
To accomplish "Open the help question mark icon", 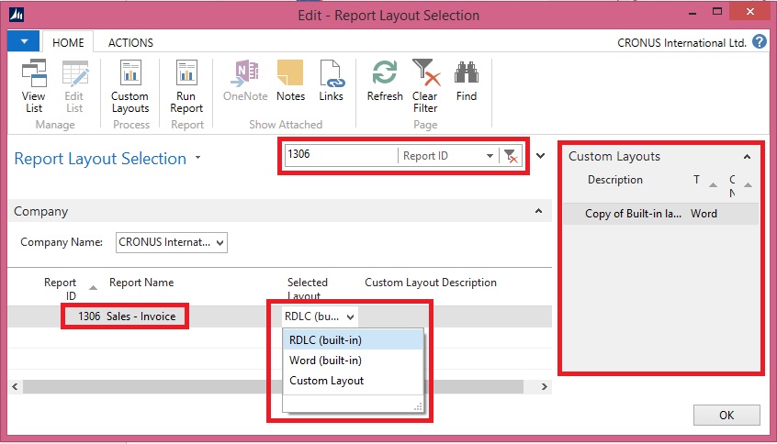I will [x=760, y=41].
